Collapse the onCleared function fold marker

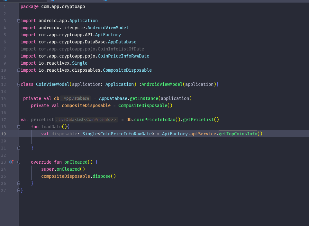pyautogui.click(x=19, y=162)
